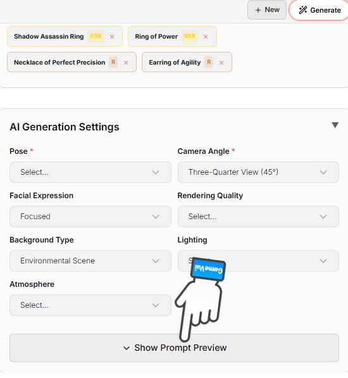Image resolution: width=348 pixels, height=378 pixels.
Task: Expand Show Prompt Preview
Action: pos(174,348)
